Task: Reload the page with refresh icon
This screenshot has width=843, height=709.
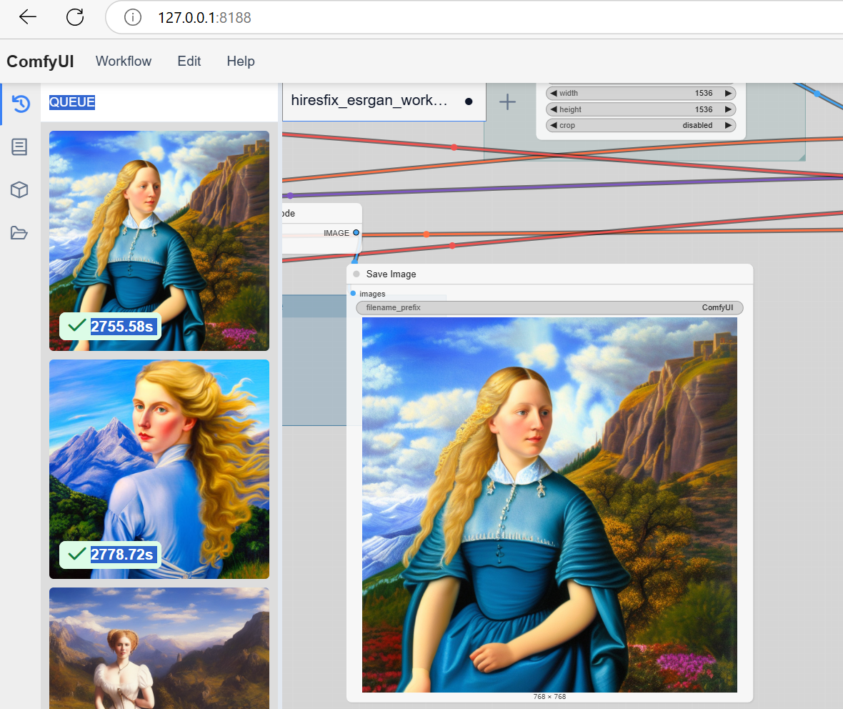Action: 75,17
